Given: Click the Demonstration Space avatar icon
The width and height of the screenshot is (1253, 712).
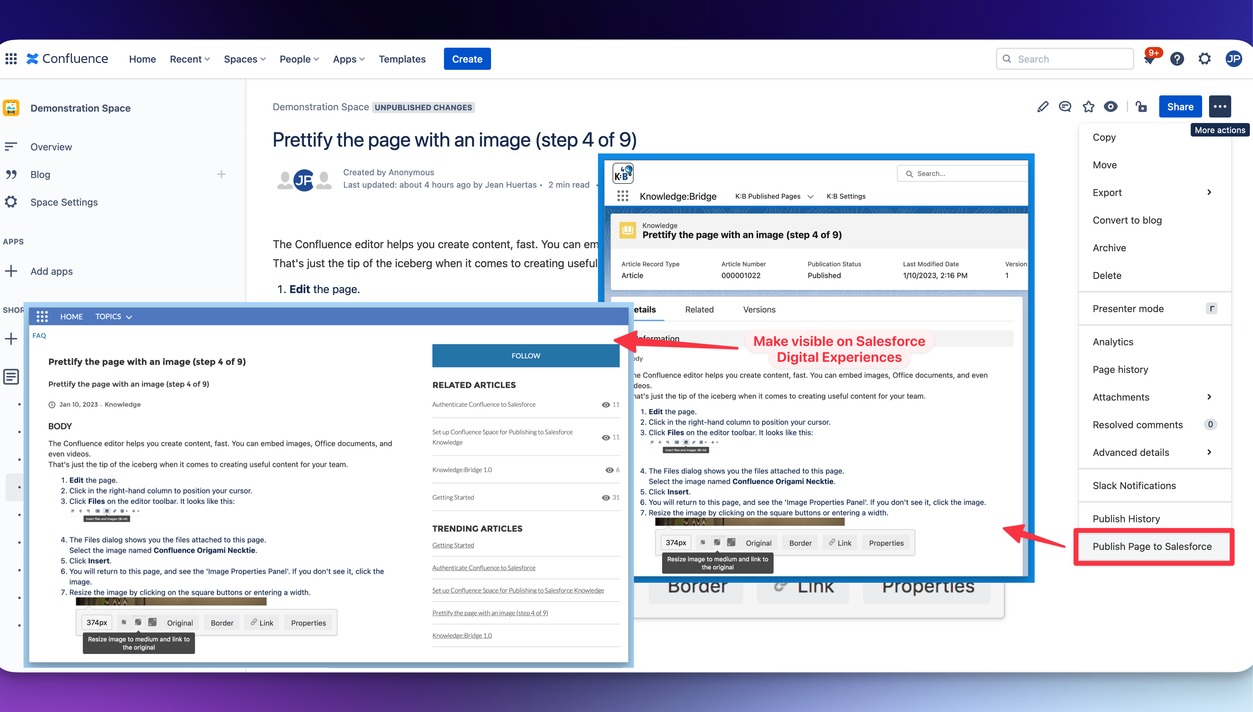Looking at the screenshot, I should [x=11, y=107].
